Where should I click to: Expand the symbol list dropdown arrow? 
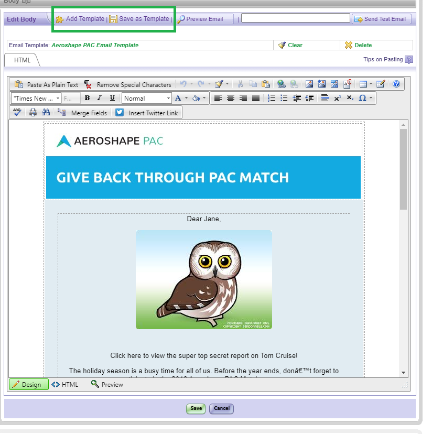(x=371, y=97)
